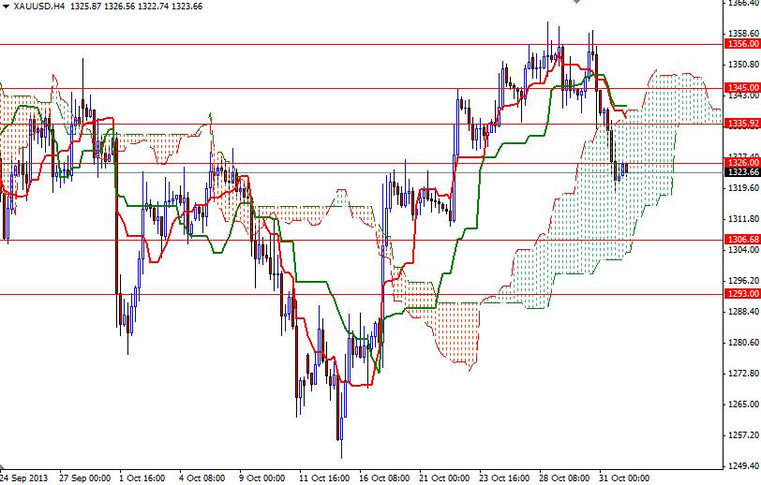Viewport: 761px width, 485px height.
Task: Click the XAUUSD,H4 symbol title
Action: [x=37, y=7]
